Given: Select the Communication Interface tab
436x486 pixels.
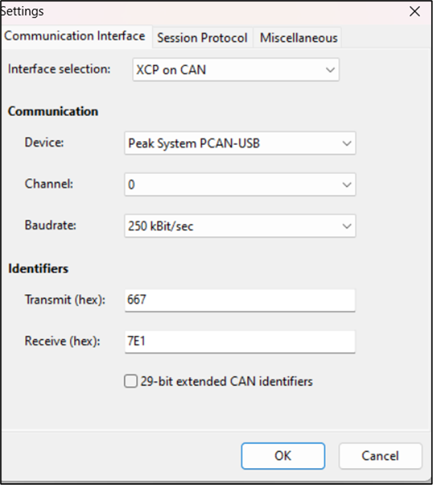Looking at the screenshot, I should click(x=75, y=36).
